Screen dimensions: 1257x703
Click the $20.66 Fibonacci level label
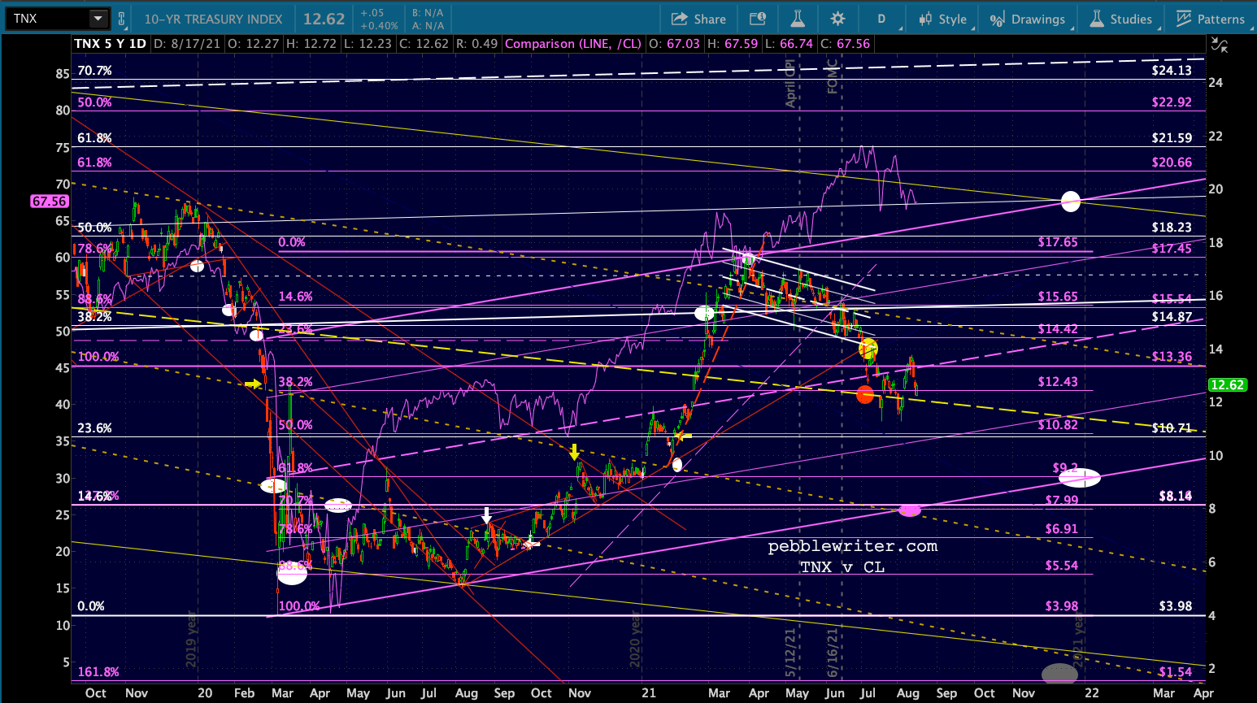tap(1172, 163)
